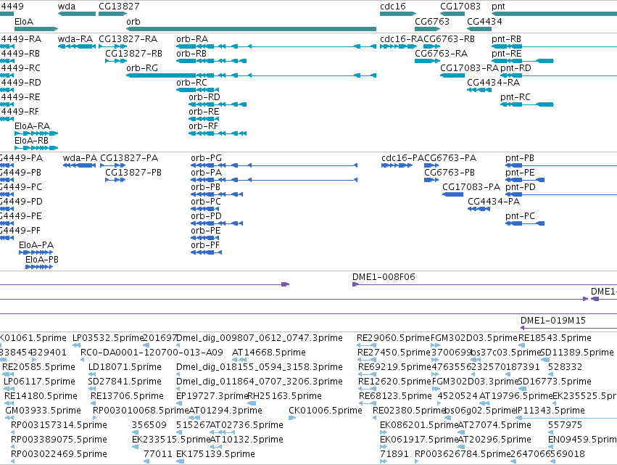Select the RH25163.5prime EST label
The width and height of the screenshot is (617, 465).
(284, 396)
